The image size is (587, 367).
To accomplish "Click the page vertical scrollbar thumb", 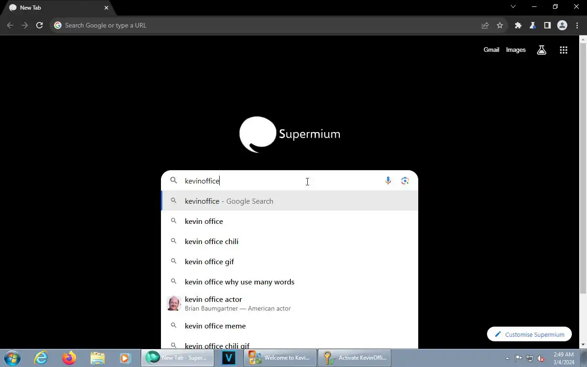I will [x=583, y=169].
